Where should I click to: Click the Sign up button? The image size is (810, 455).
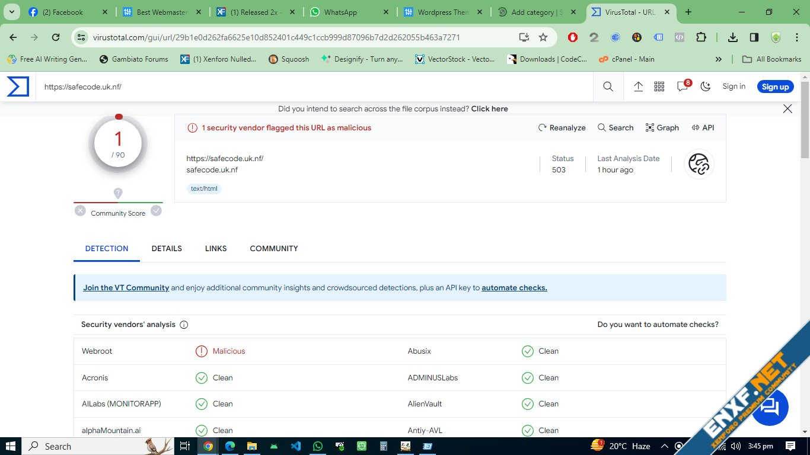tap(775, 86)
